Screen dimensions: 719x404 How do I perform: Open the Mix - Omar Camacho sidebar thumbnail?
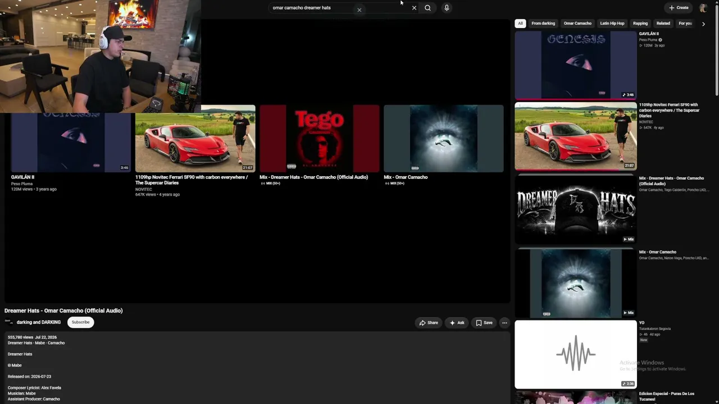[576, 283]
